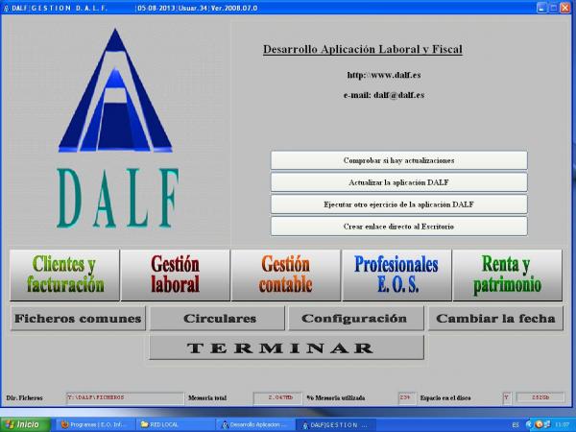
Task: Open the Inicio start menu
Action: point(25,424)
